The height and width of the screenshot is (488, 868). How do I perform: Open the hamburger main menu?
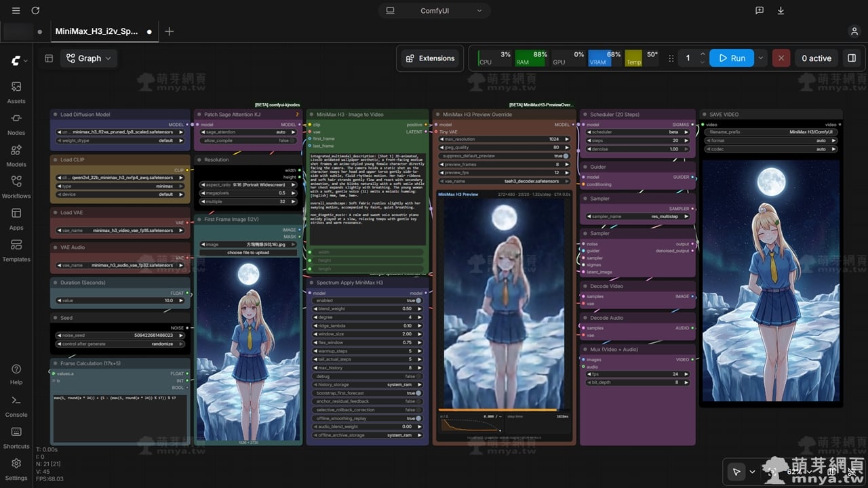point(16,11)
